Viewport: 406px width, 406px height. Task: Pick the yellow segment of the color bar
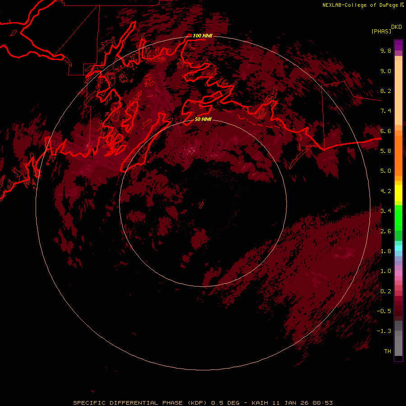[398, 193]
